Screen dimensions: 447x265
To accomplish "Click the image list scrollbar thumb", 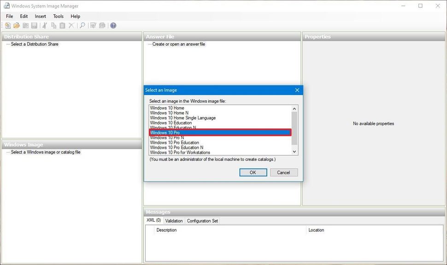I will point(294,128).
